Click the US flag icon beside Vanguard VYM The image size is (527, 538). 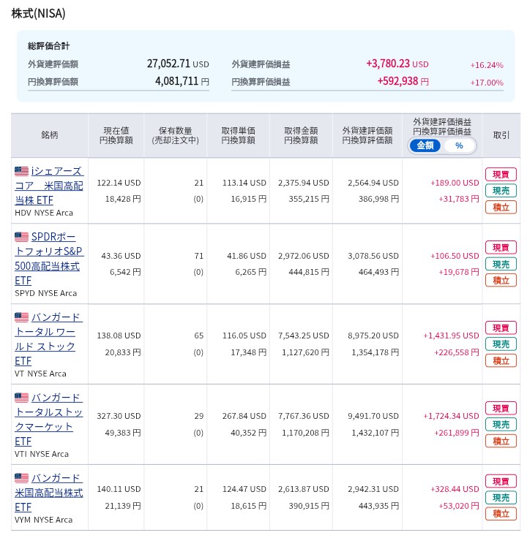pos(22,478)
